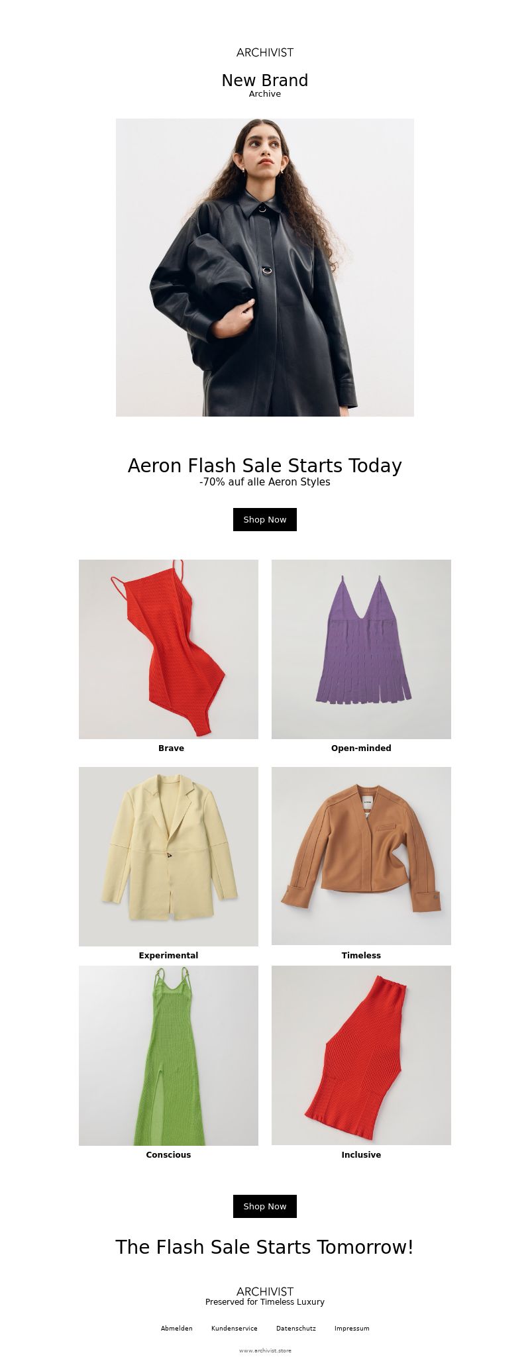The image size is (530, 1367).
Task: Open the Datenschutz privacy link
Action: click(x=296, y=1328)
